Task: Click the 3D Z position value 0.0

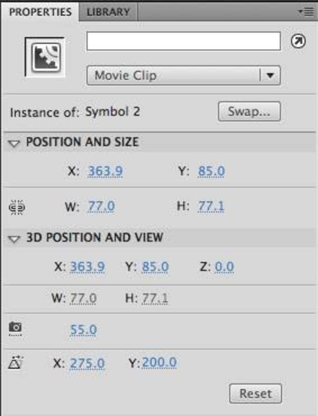Action: pos(224,266)
